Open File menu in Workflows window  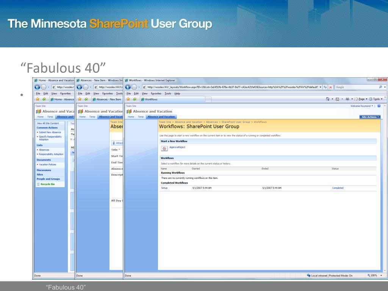[x=129, y=94]
